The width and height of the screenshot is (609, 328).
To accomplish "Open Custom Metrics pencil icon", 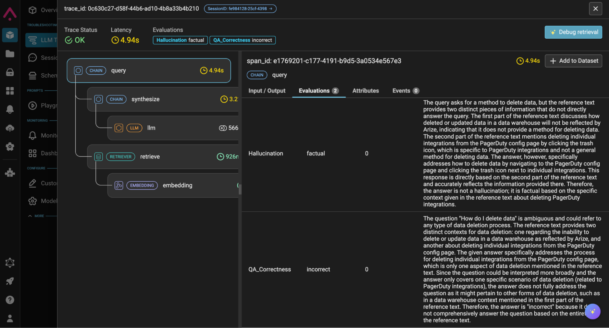I will [33, 183].
